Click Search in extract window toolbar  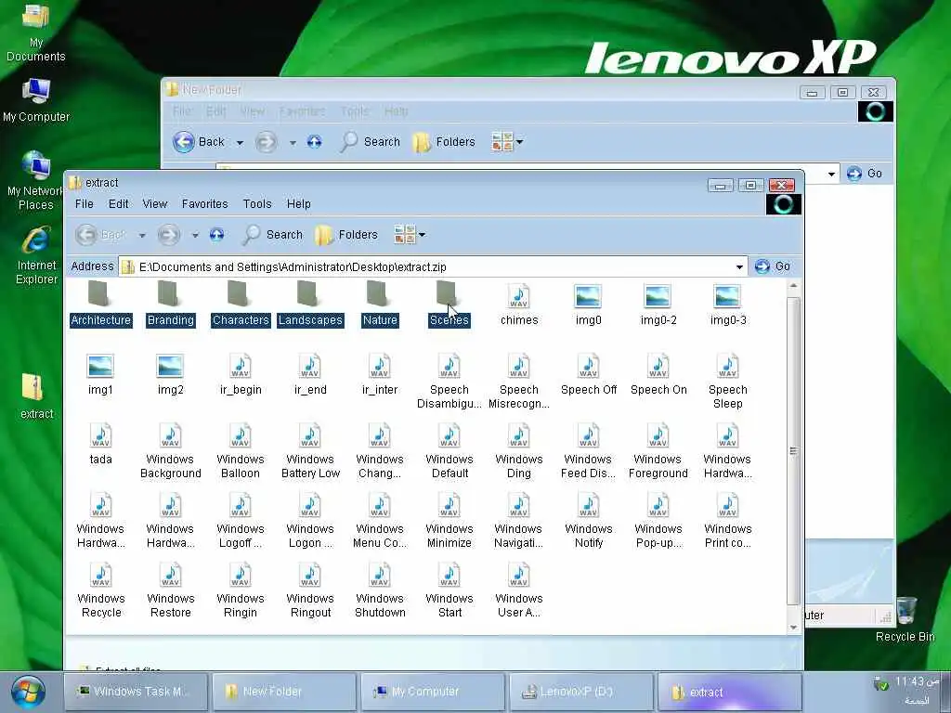tap(272, 235)
